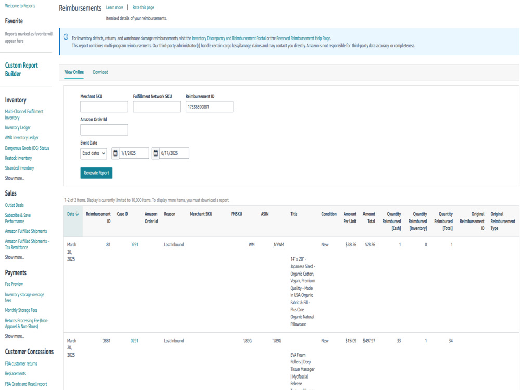Open FBA Grade and Resell report
Screen dimensions: 520x390
(26, 384)
